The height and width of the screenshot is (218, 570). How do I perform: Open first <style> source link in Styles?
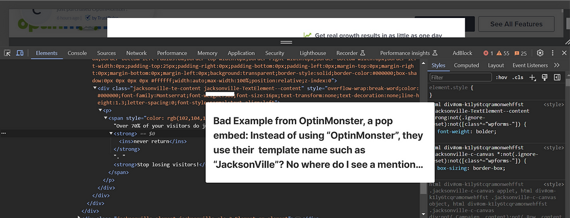click(554, 104)
